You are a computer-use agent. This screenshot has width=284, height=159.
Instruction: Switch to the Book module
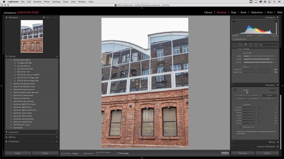tap(244, 12)
